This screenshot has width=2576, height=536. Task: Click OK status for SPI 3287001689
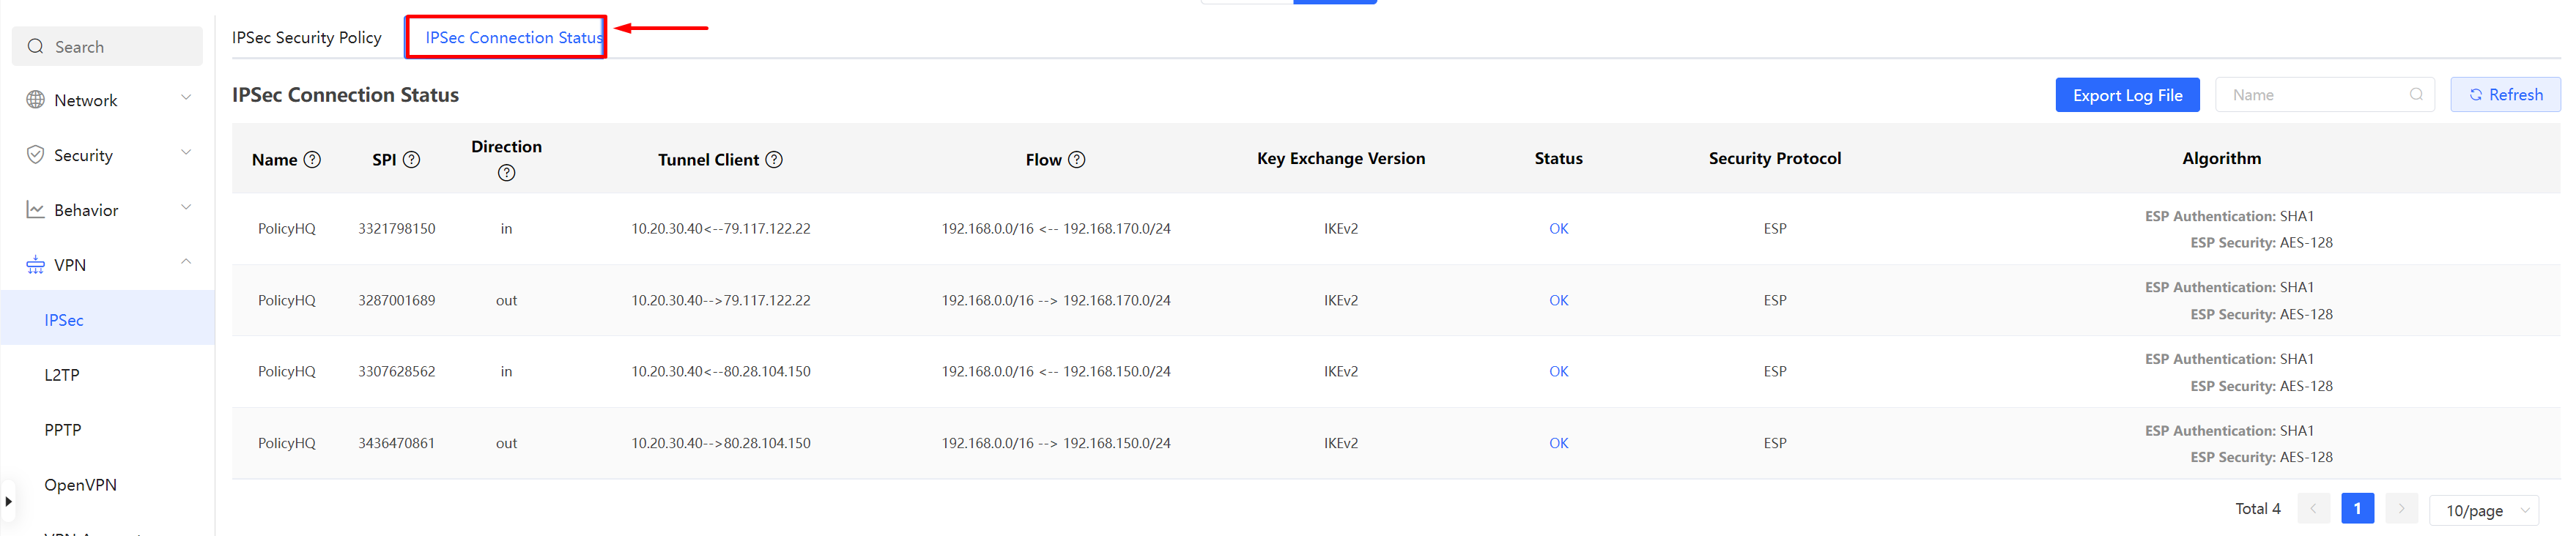(1558, 301)
